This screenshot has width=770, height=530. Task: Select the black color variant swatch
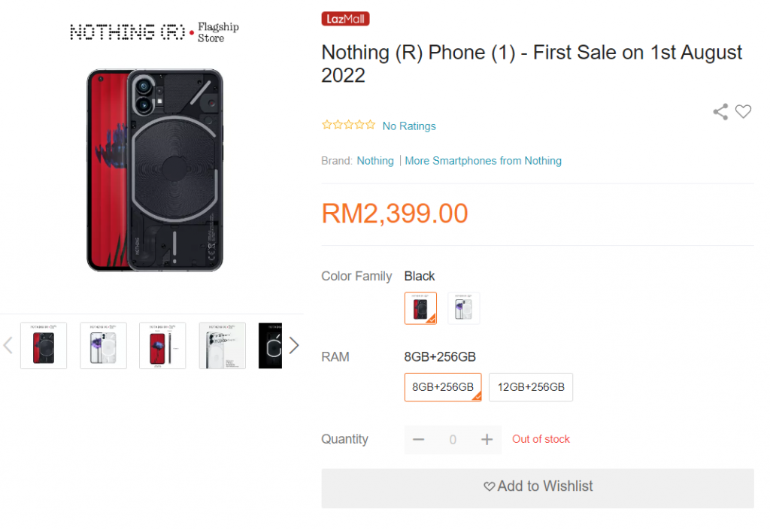(x=420, y=308)
